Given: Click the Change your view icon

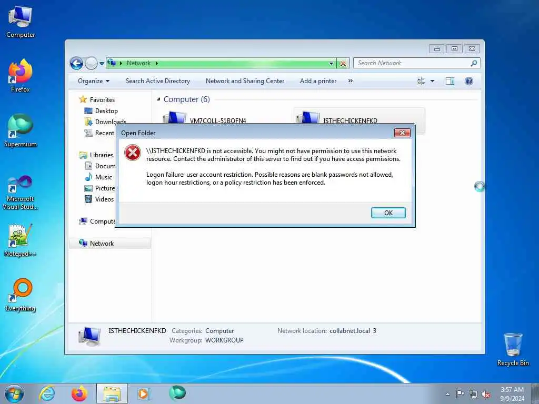Looking at the screenshot, I should click(x=421, y=81).
